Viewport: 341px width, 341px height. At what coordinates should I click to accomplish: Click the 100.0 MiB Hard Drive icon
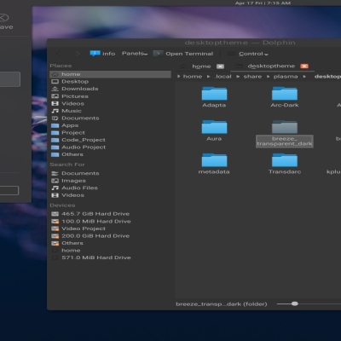tap(55, 221)
